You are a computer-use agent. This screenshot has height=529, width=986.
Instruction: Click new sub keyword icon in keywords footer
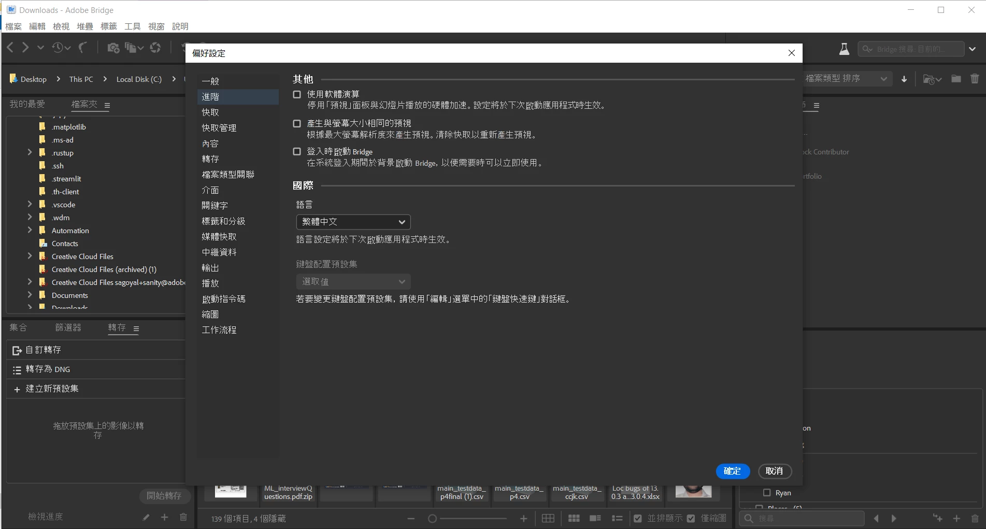click(937, 518)
